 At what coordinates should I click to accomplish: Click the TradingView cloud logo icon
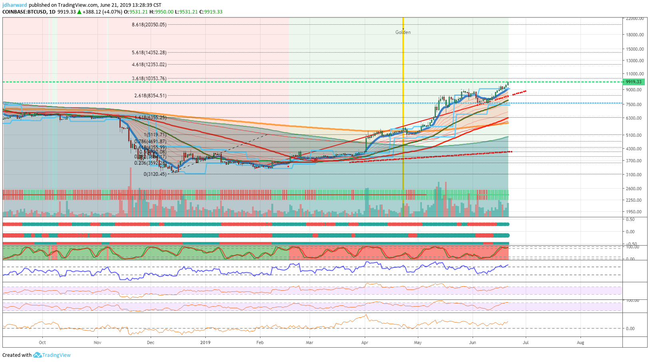click(37, 355)
